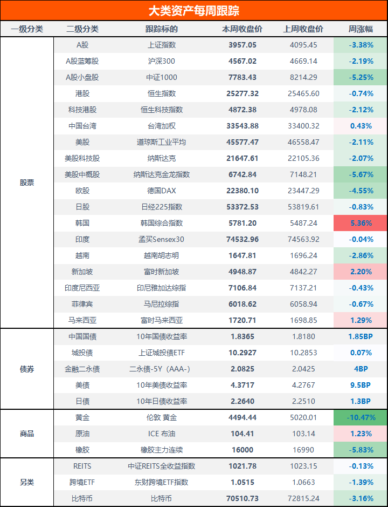This screenshot has height=507, width=388.
Task: Select the 10年美债收益率 cell
Action: 161,385
